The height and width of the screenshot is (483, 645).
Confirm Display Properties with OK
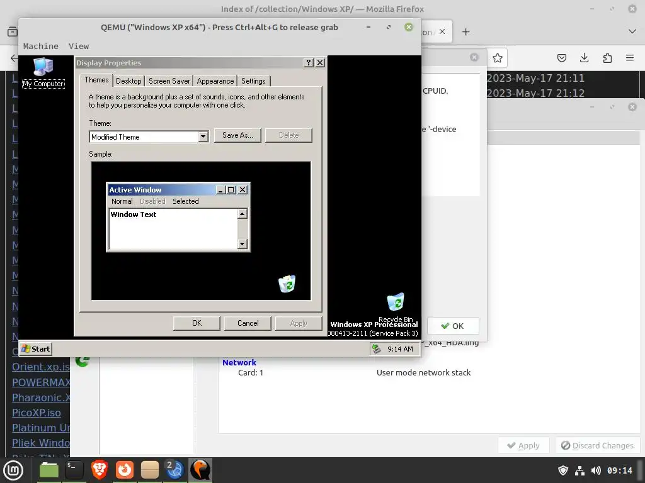point(197,323)
